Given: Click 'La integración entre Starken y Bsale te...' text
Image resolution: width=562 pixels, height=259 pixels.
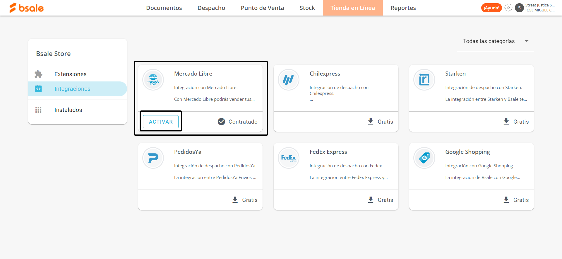Looking at the screenshot, I should (486, 99).
